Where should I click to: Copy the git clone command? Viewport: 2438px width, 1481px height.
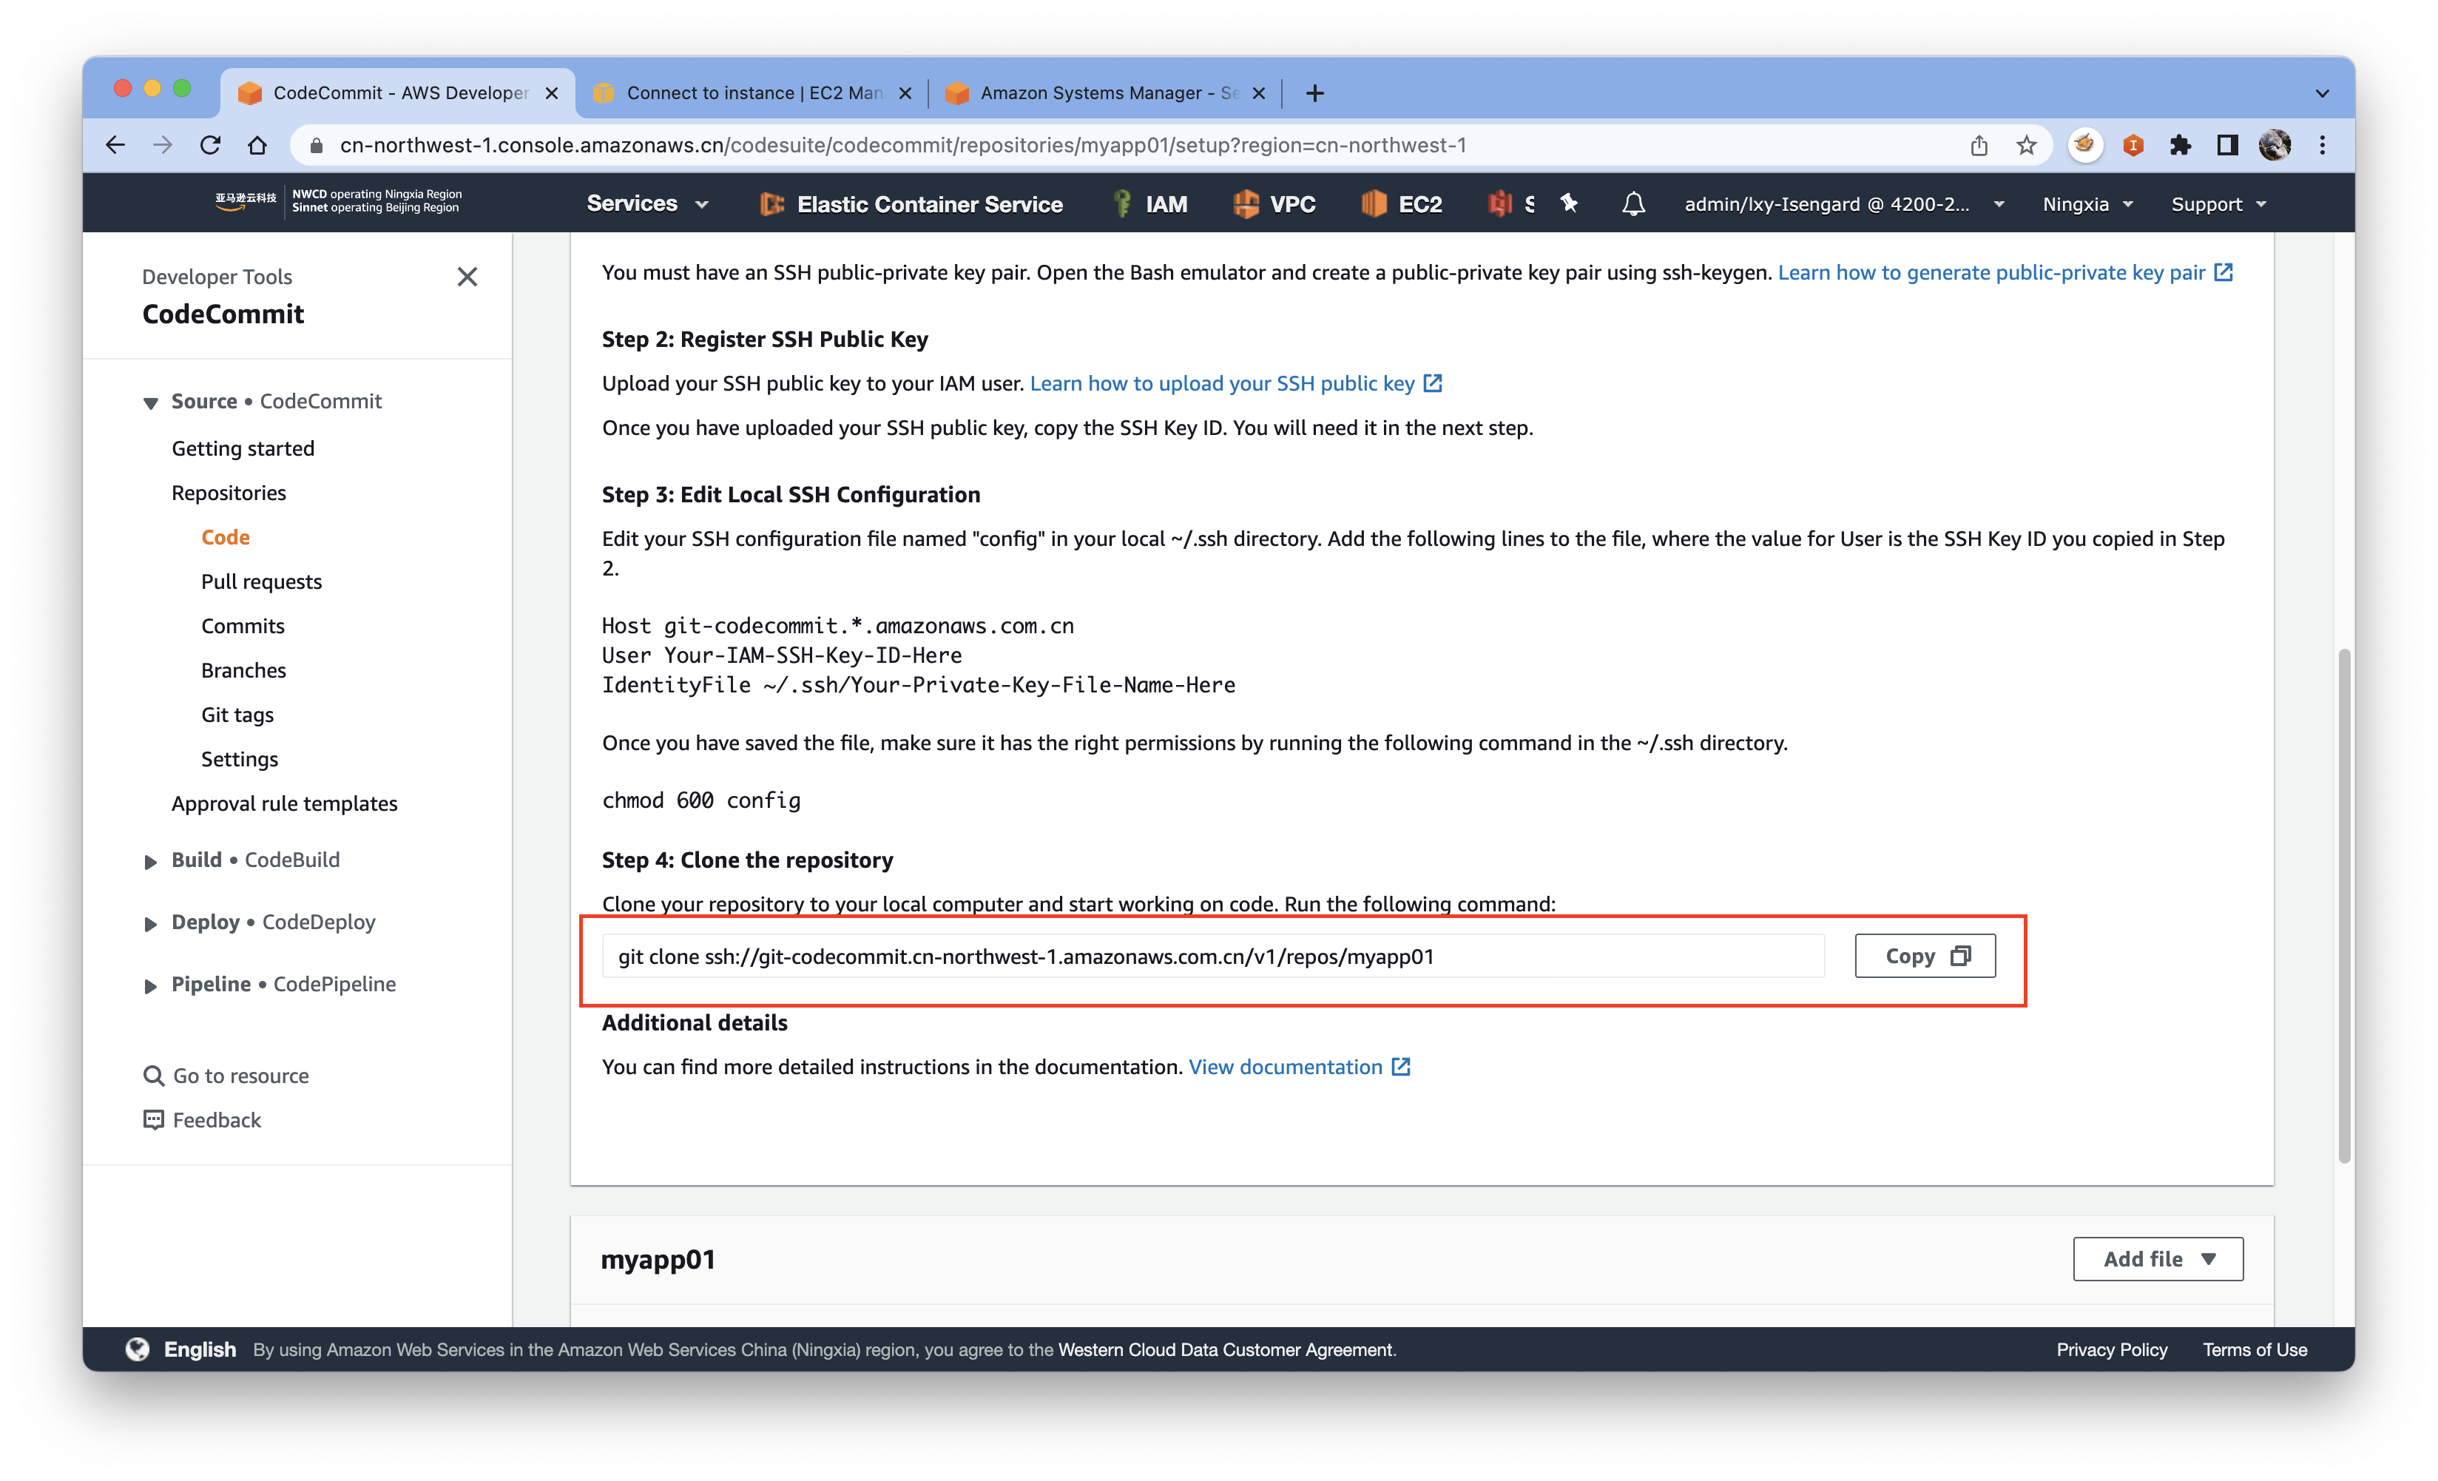click(x=1925, y=956)
